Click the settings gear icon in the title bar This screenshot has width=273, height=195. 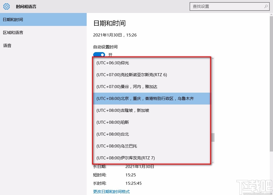pyautogui.click(x=6, y=6)
